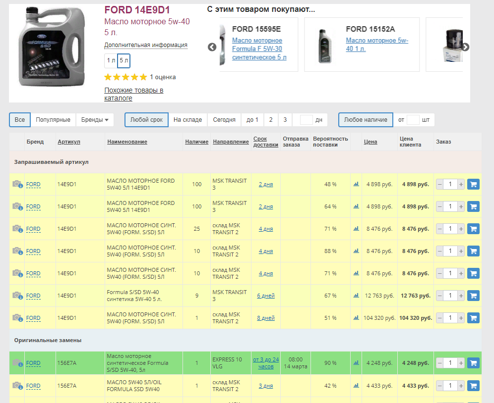Open the FORD 14E9D1 oil canister image
This screenshot has height=403, width=494.
tap(52, 47)
